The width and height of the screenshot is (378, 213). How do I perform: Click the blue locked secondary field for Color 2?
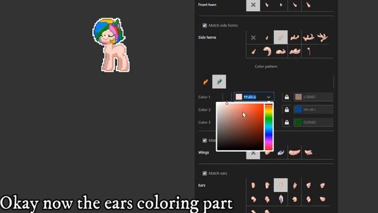314,109
